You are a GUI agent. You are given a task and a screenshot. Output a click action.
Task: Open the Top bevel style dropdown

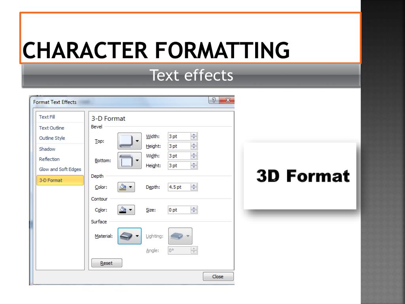(129, 141)
